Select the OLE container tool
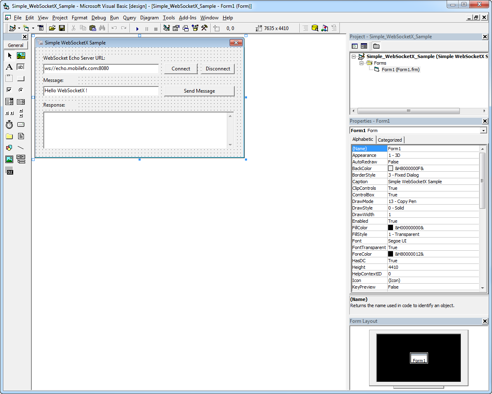Image resolution: width=492 pixels, height=394 pixels. (9, 171)
